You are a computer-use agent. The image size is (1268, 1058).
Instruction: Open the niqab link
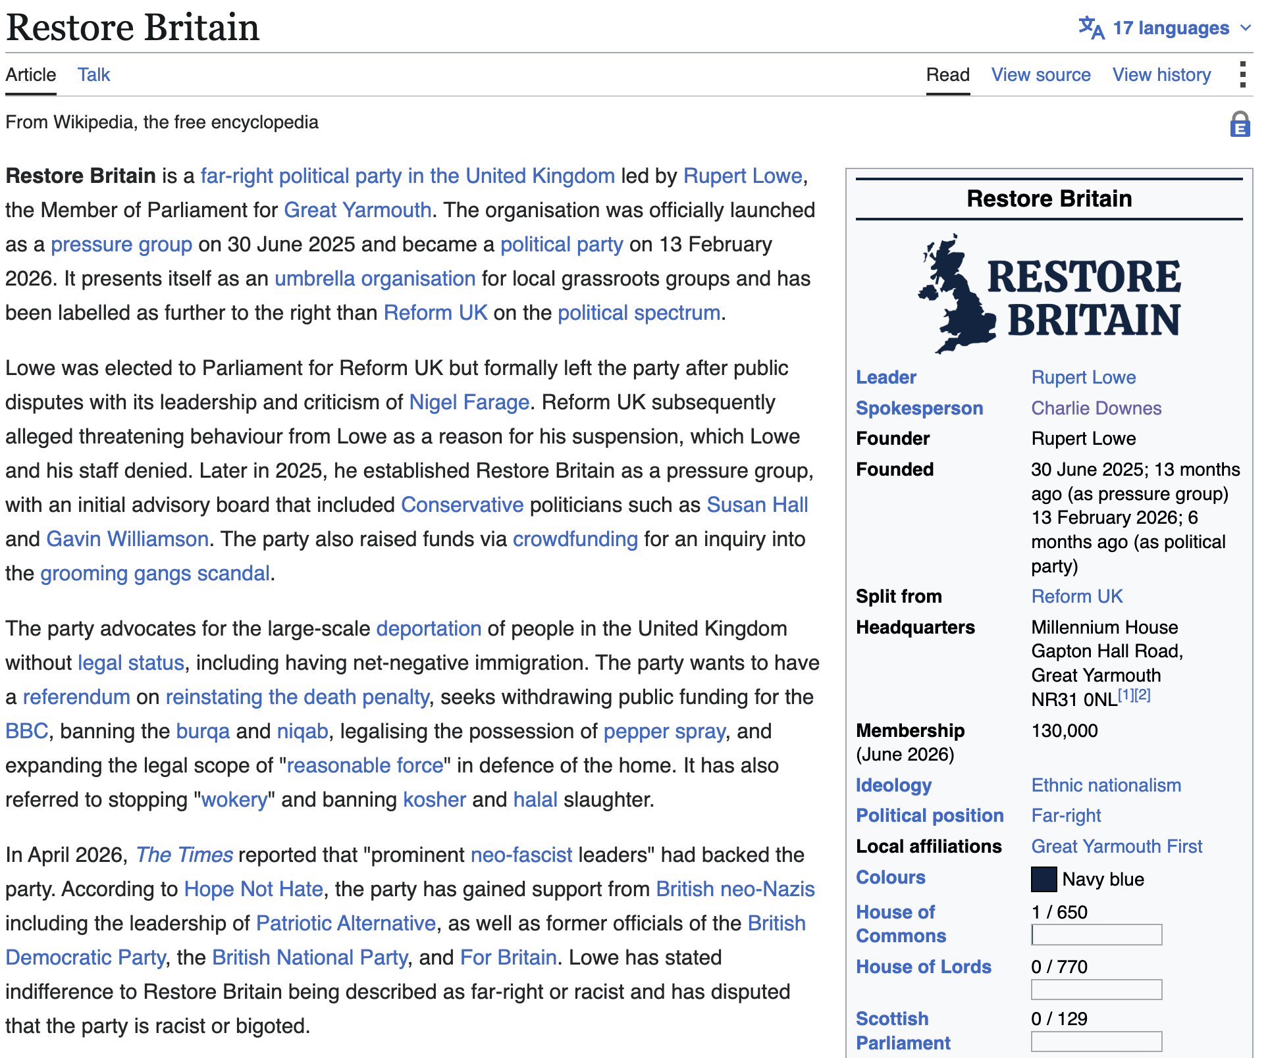pos(302,731)
